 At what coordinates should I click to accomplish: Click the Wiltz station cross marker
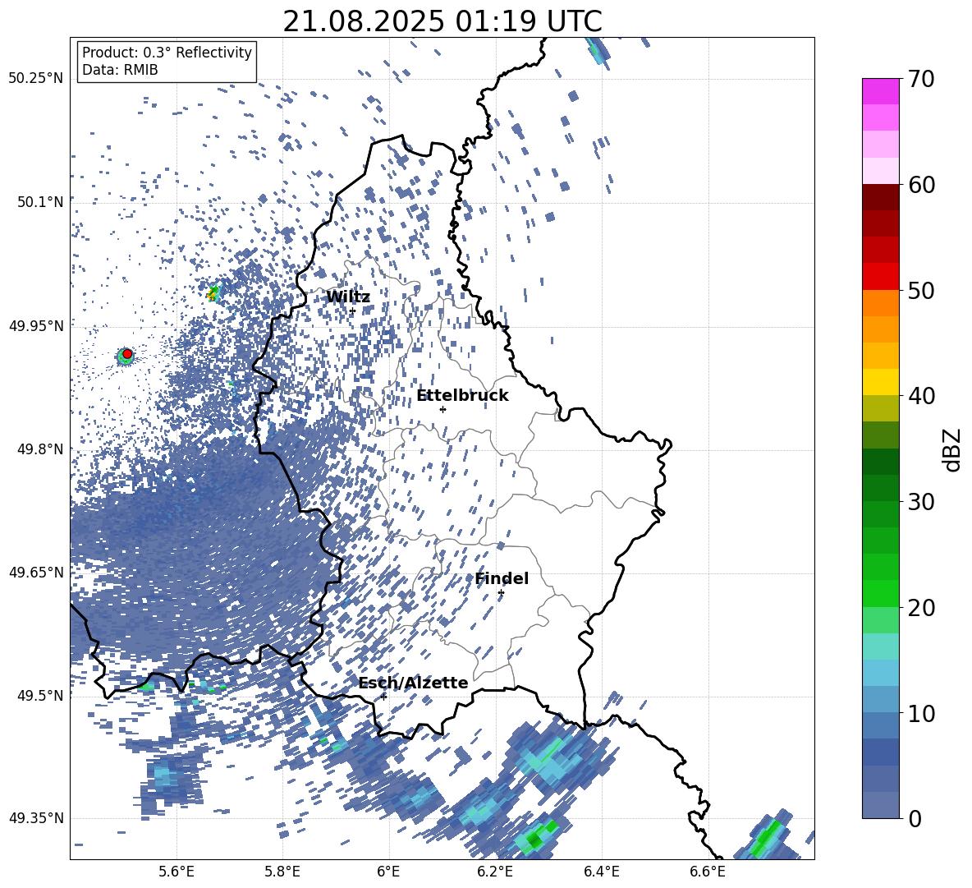[352, 311]
